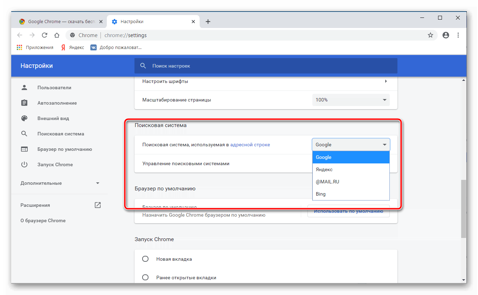Open Внешний вид settings section
Screen dimensions: 478x295
(x=53, y=118)
